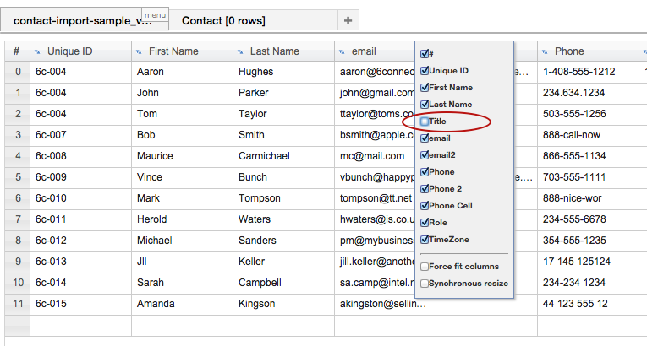Click the sort icon in First Name header

click(x=139, y=52)
